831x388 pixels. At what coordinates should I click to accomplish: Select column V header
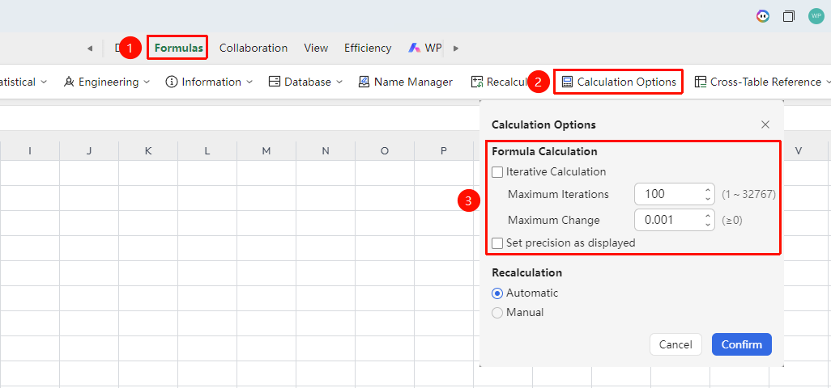799,151
